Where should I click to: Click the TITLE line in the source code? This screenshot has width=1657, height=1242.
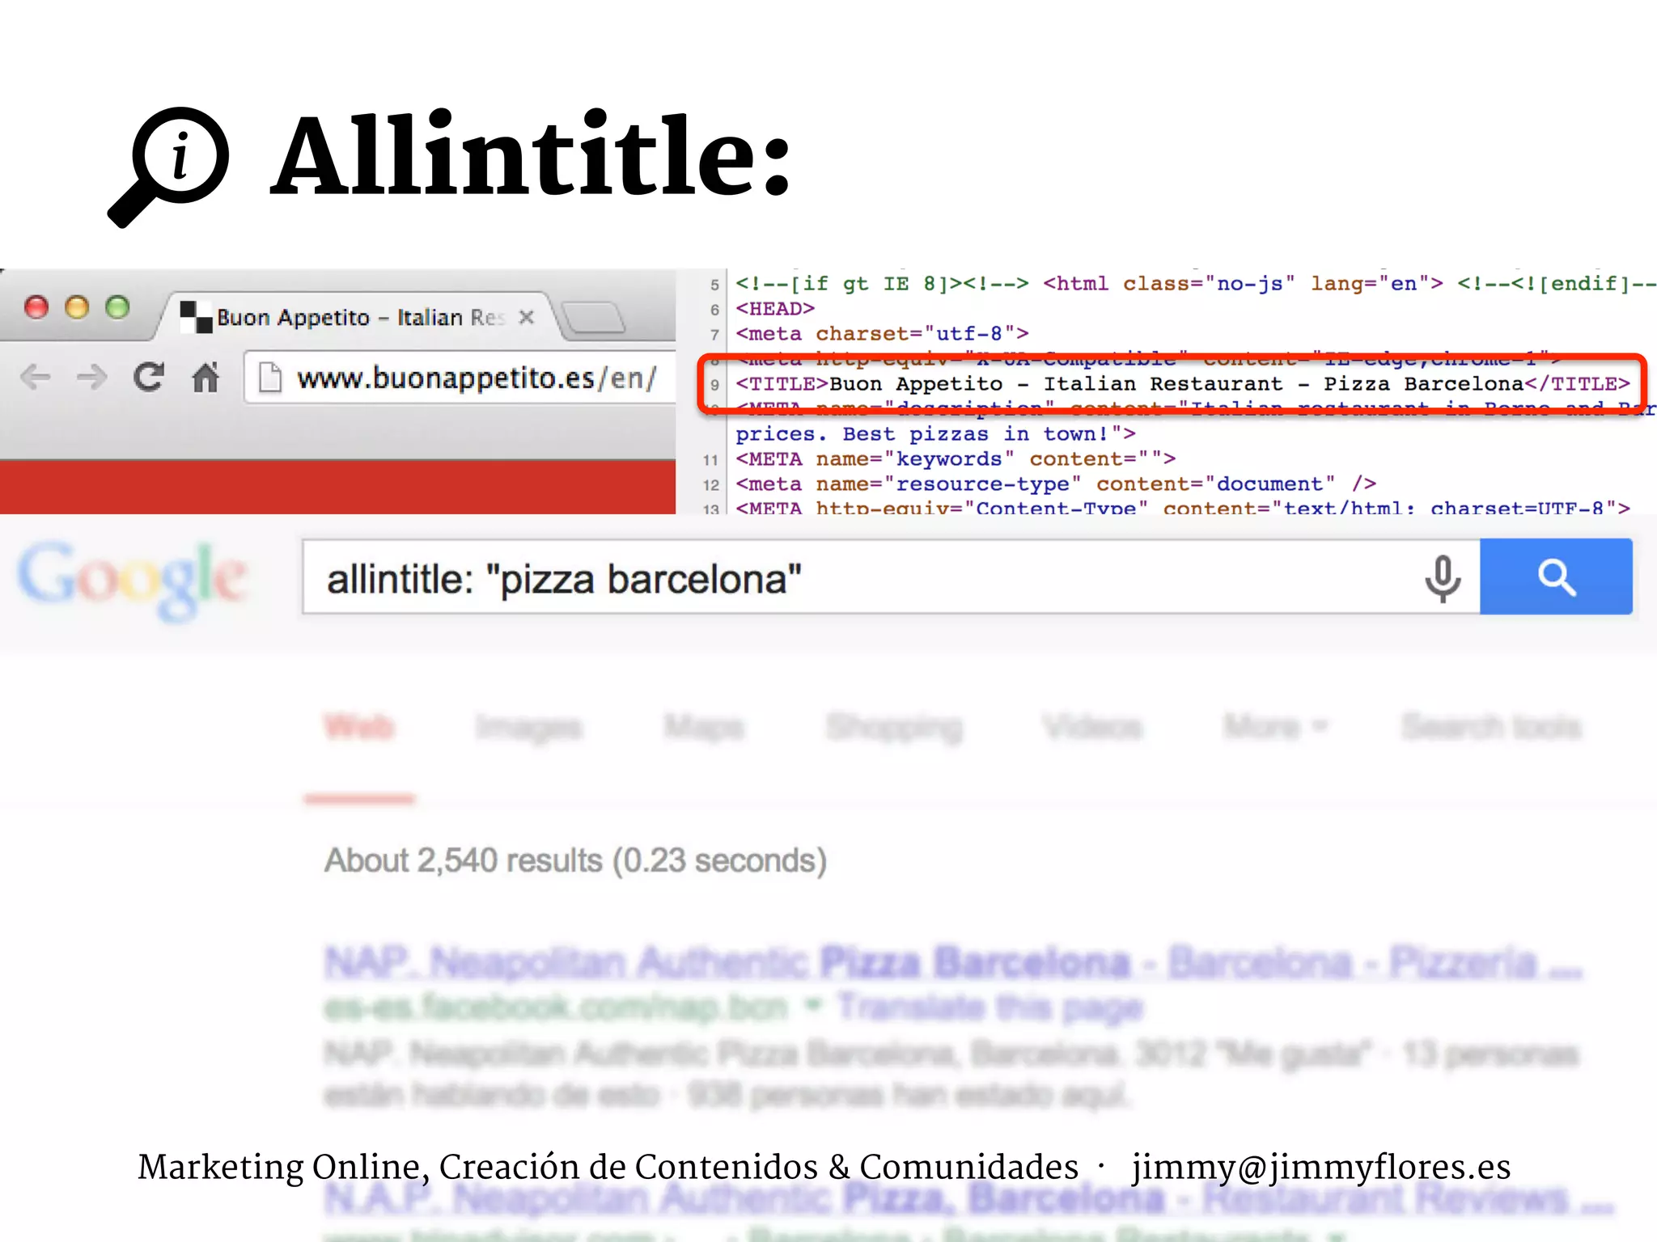point(1182,383)
